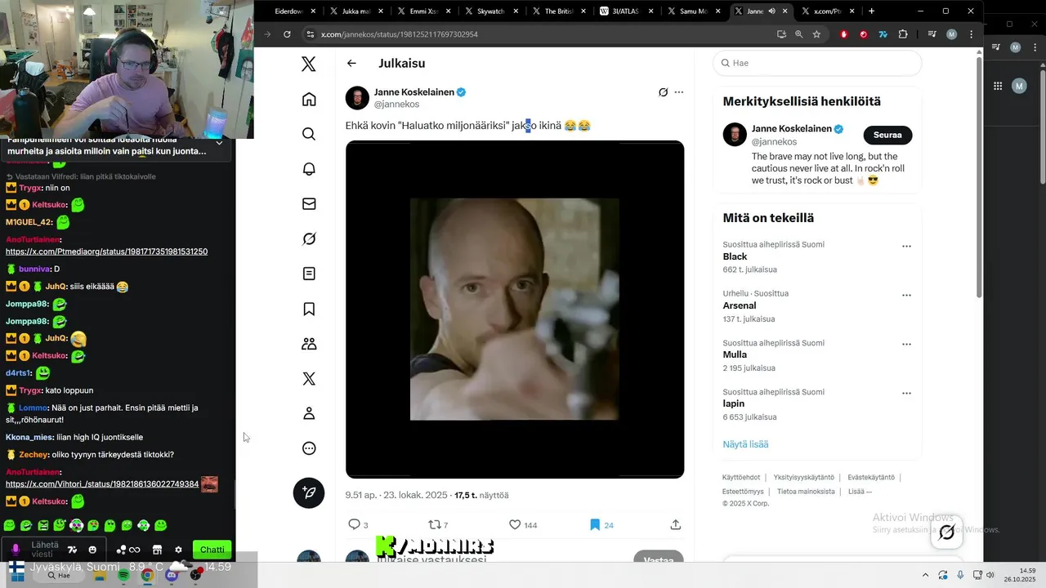
Task: Play the video of the bald man
Action: [x=515, y=310]
